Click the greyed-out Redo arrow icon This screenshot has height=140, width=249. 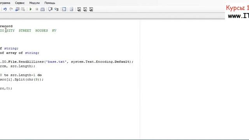(x=11, y=9)
